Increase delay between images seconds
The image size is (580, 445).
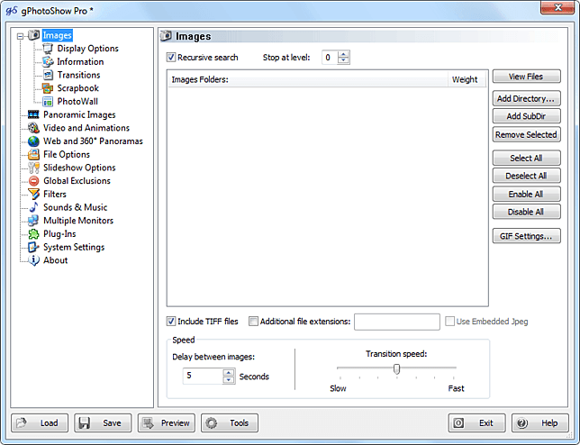point(229,373)
